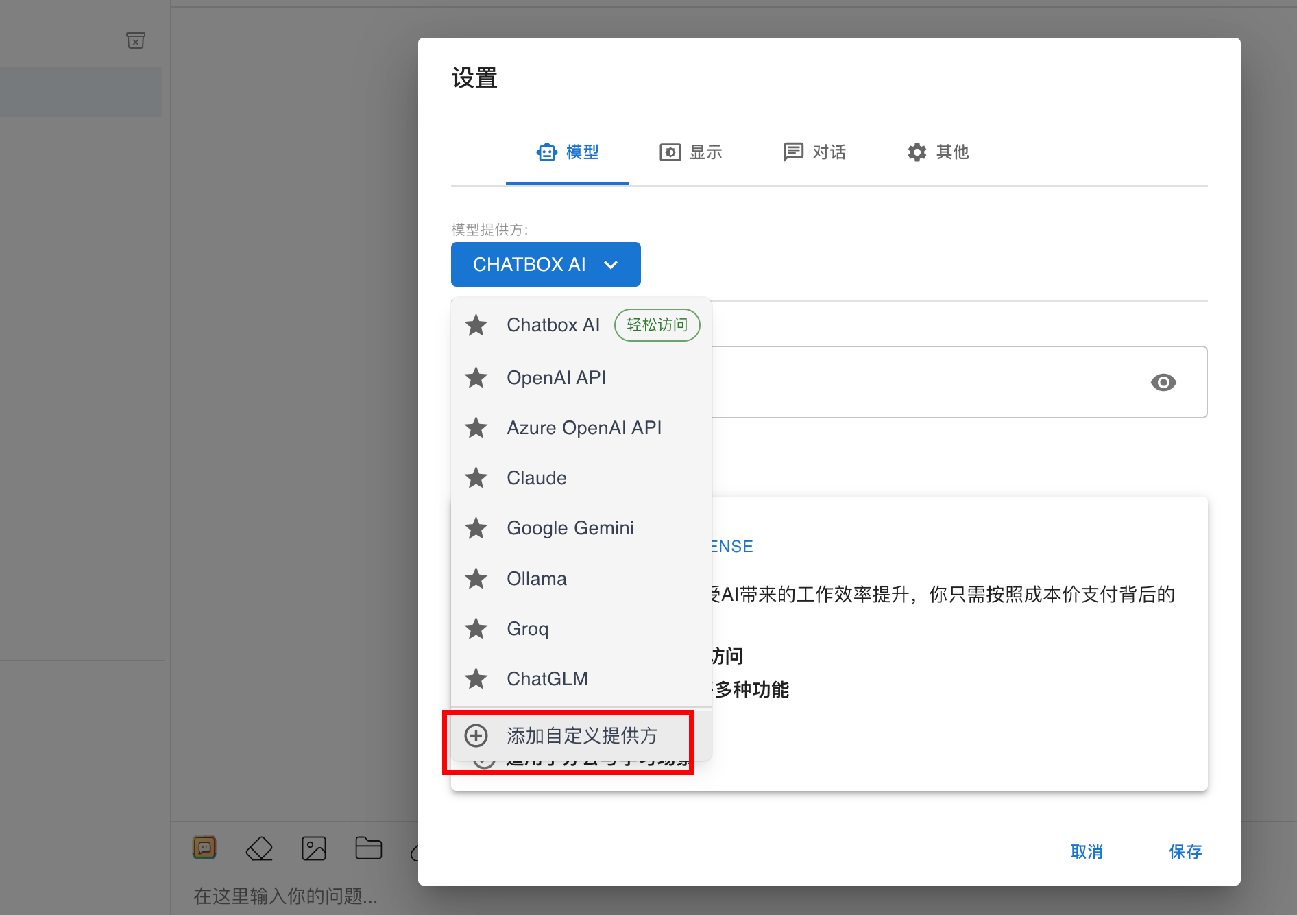Image resolution: width=1297 pixels, height=915 pixels.
Task: Click 添加自定义提供方 option
Action: pyautogui.click(x=581, y=735)
